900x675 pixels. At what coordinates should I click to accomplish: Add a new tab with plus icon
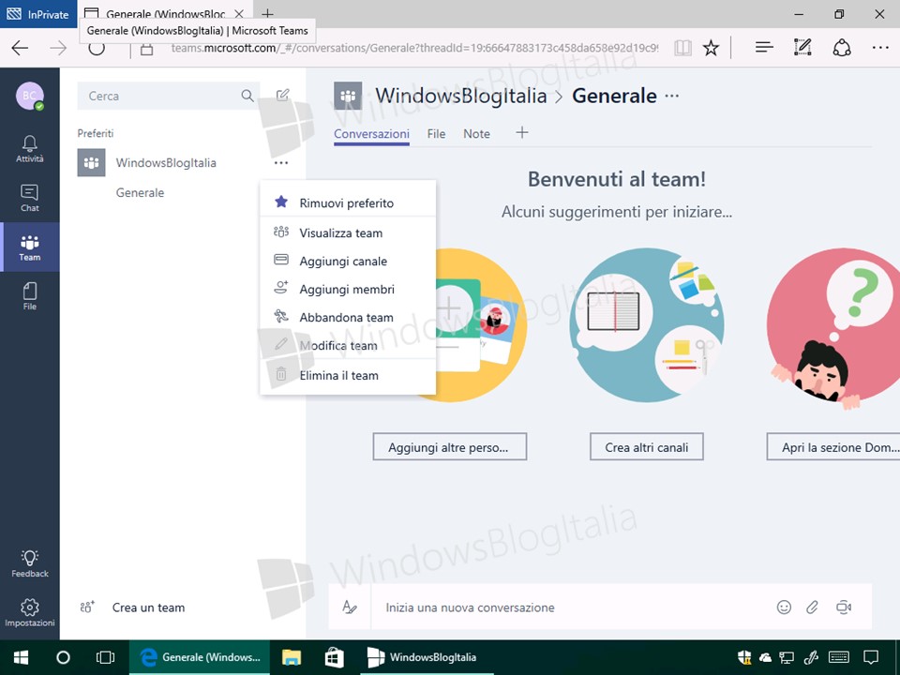tap(521, 132)
